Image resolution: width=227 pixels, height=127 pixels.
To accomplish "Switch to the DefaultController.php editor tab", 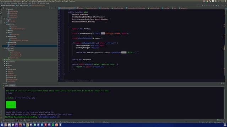I will pyautogui.click(x=67, y=8).
